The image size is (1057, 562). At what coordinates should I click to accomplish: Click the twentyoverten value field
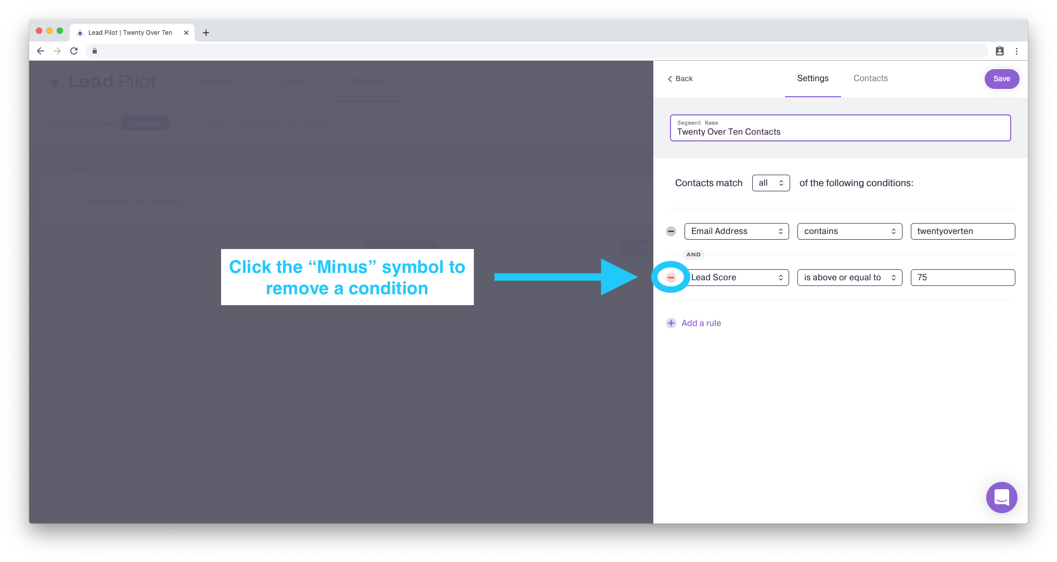click(962, 231)
